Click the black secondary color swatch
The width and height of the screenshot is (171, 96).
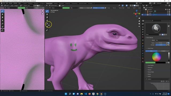pos(160,63)
